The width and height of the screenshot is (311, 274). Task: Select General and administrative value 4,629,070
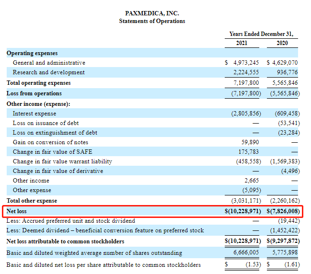point(285,63)
